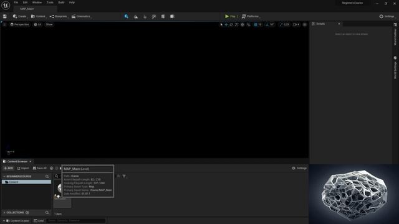Select the Content folder in tree

tap(26, 182)
